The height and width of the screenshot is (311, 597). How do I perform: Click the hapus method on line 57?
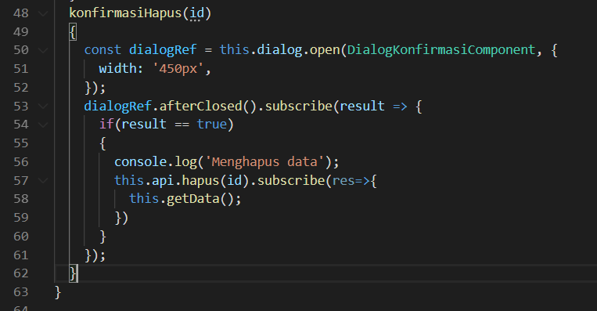pos(200,180)
